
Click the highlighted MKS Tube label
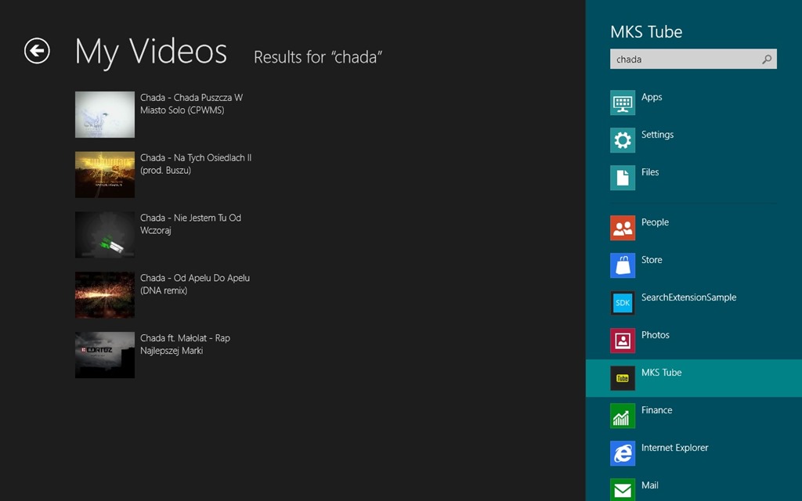point(661,373)
